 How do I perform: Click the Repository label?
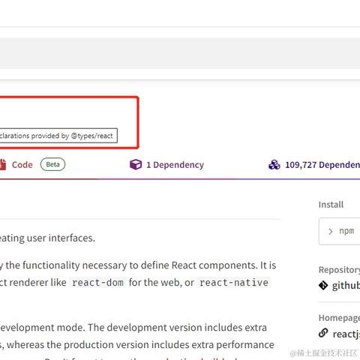pyautogui.click(x=339, y=270)
